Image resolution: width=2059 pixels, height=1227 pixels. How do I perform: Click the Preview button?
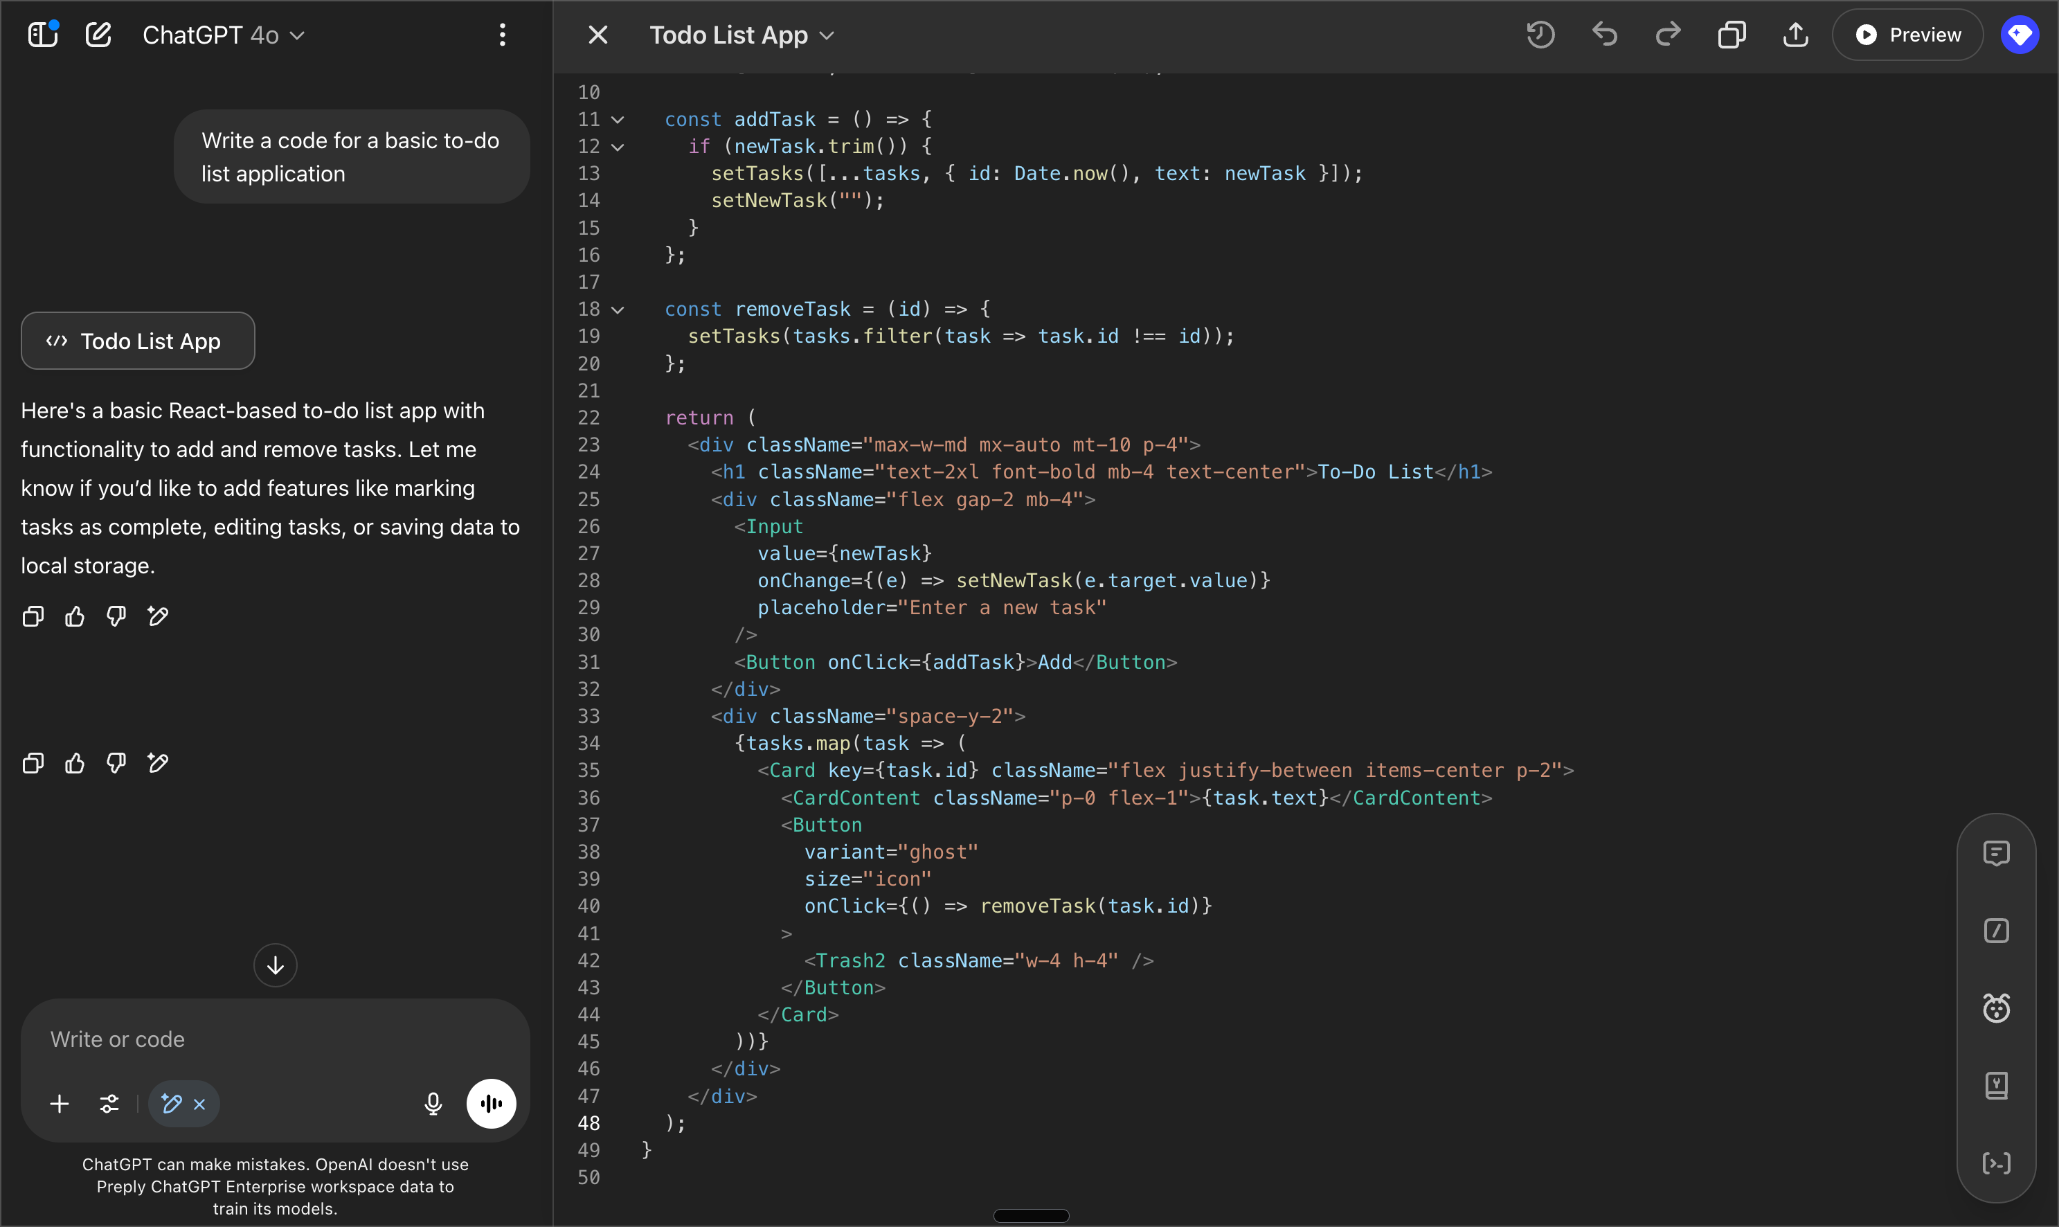click(1908, 35)
